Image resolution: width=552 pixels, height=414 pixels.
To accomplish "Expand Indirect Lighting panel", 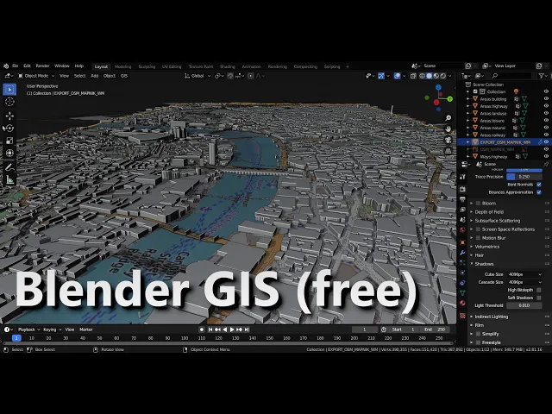I will 492,317.
